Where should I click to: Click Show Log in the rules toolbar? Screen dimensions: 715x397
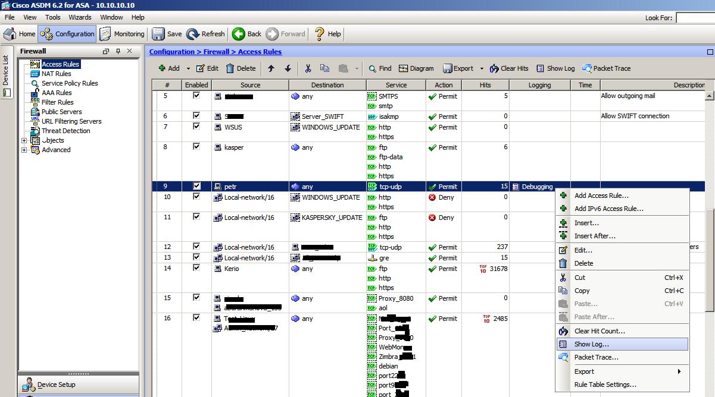(x=555, y=68)
